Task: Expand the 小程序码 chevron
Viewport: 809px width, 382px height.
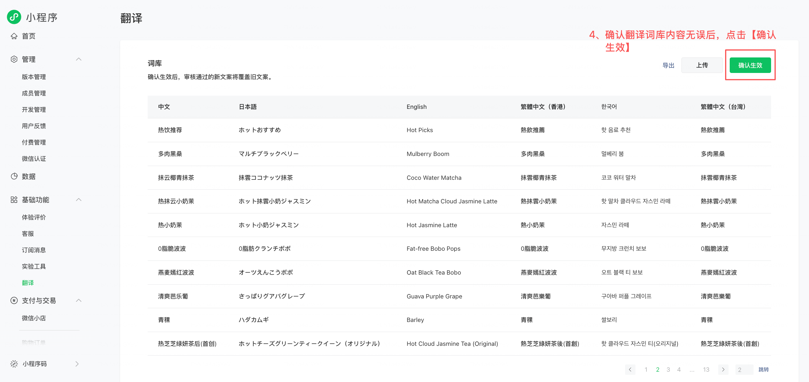Action: pyautogui.click(x=77, y=364)
